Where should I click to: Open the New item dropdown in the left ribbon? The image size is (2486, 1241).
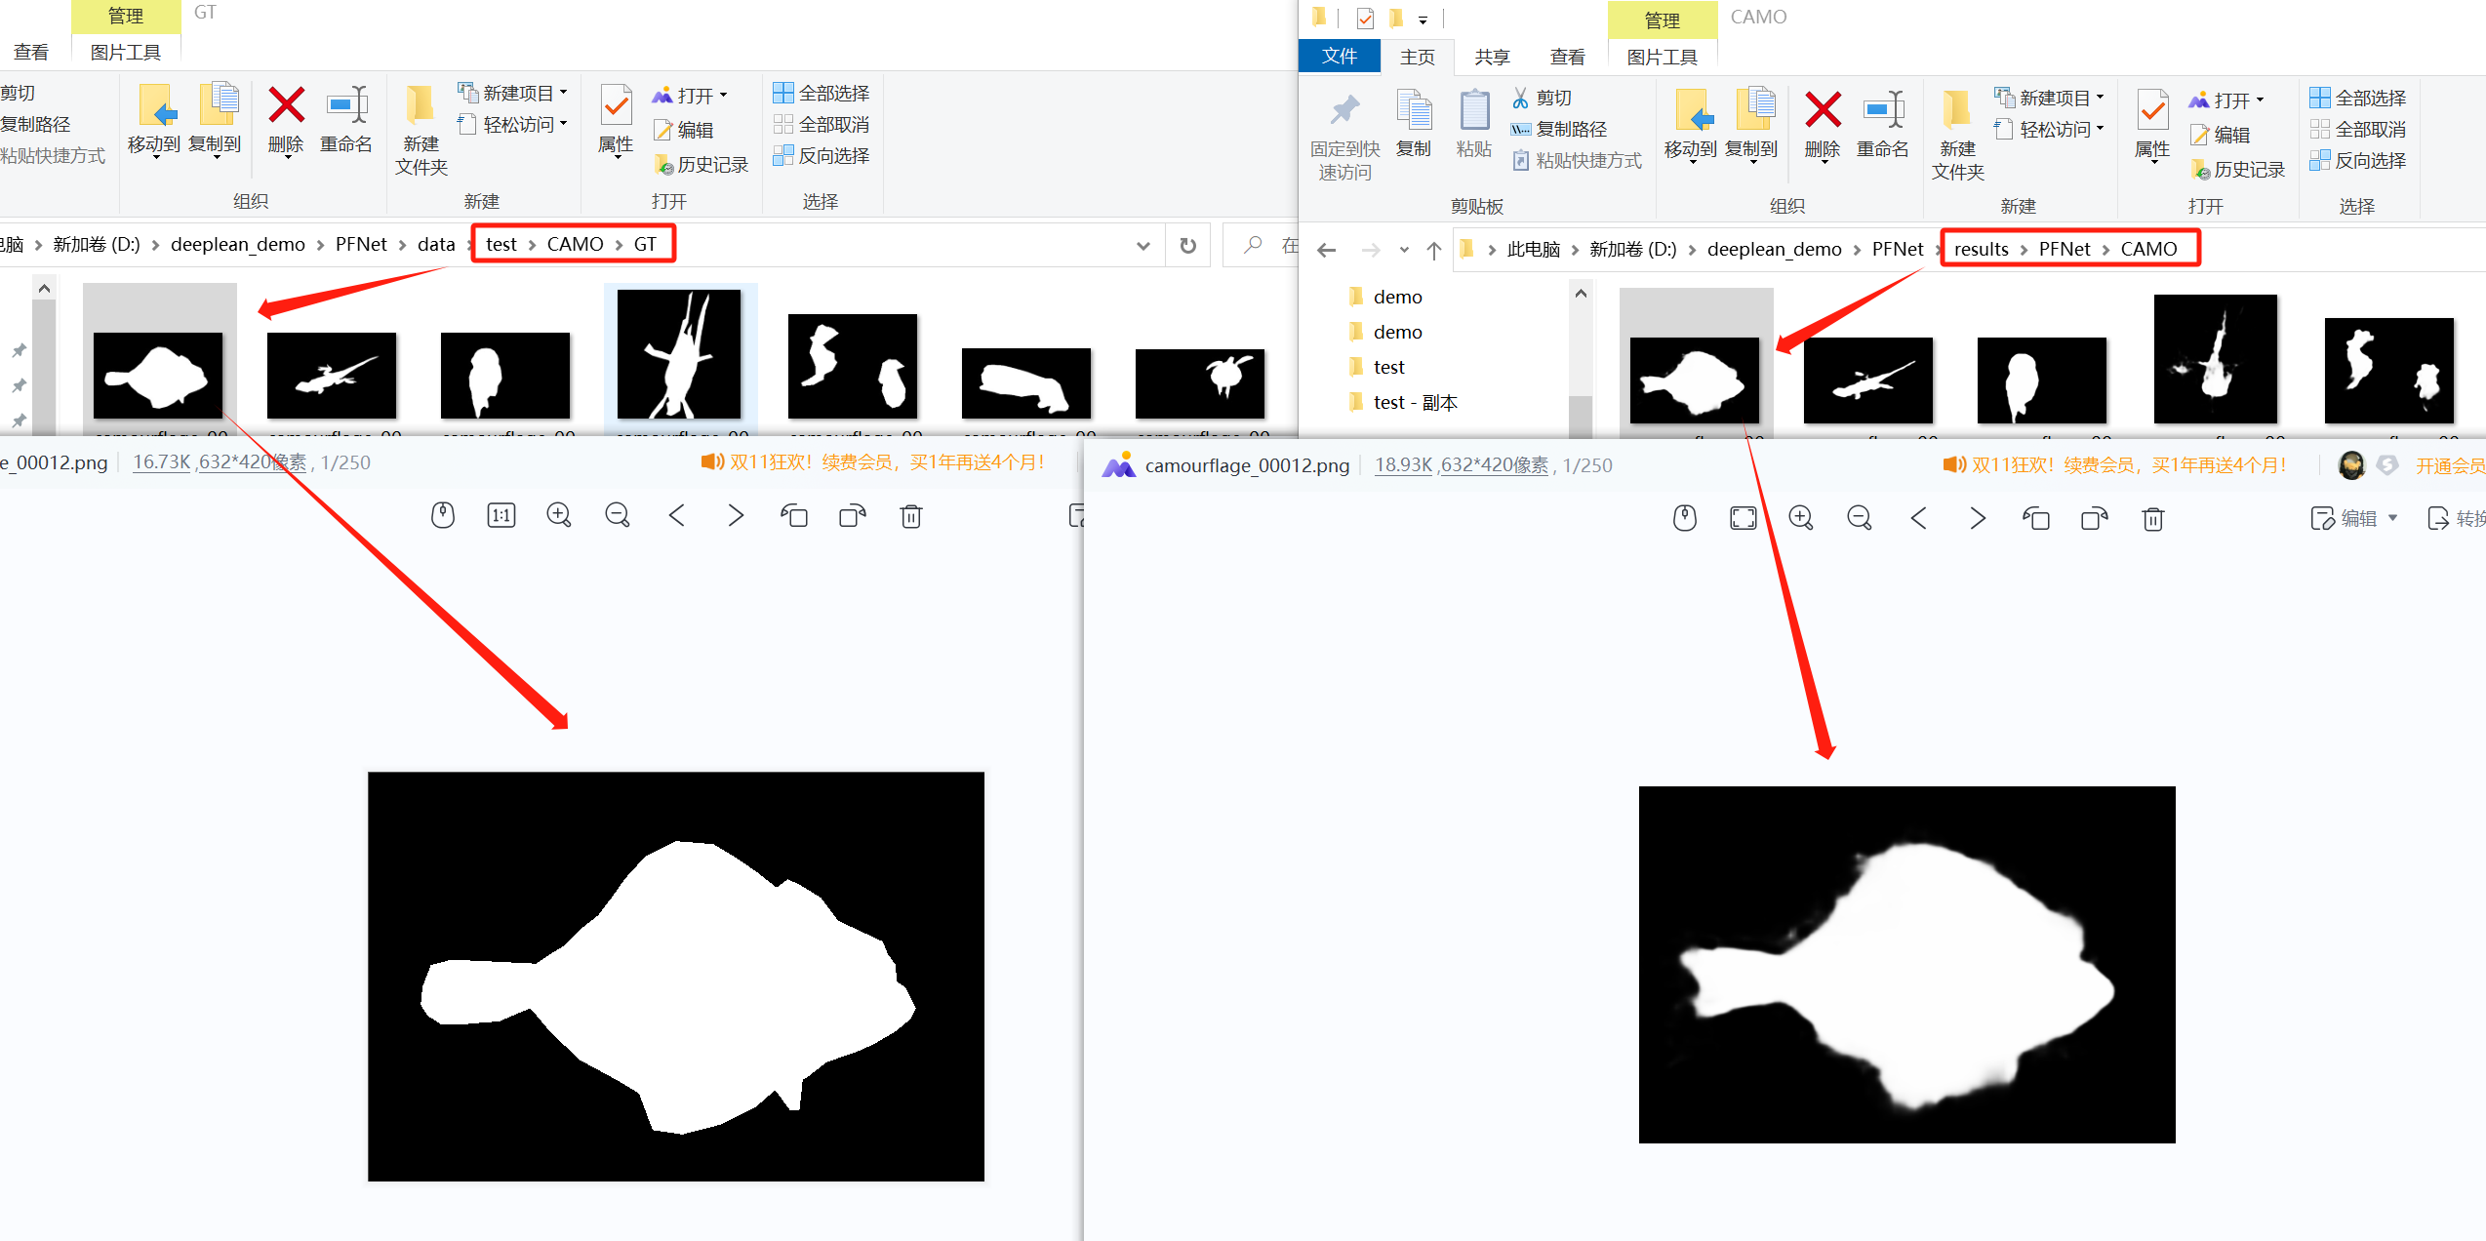(515, 93)
